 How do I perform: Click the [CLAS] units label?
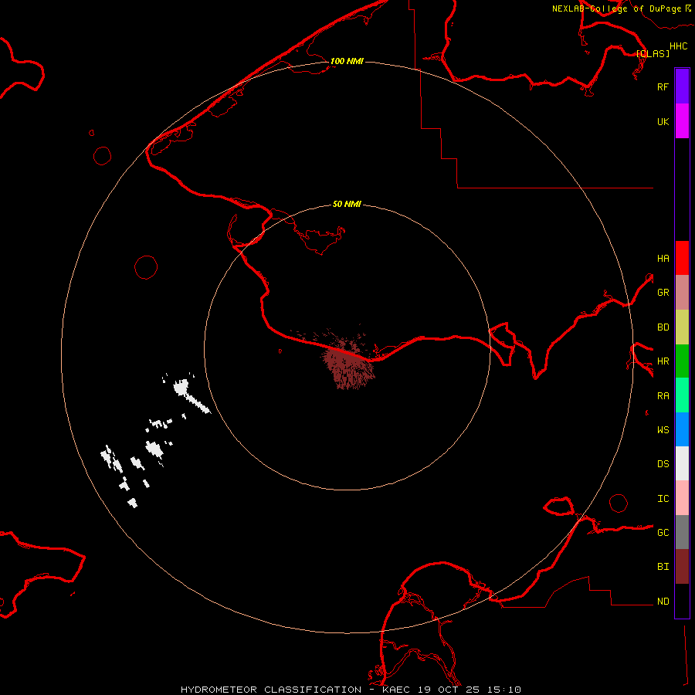(653, 53)
